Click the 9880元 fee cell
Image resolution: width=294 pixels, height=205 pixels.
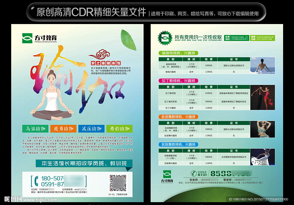click(x=209, y=102)
